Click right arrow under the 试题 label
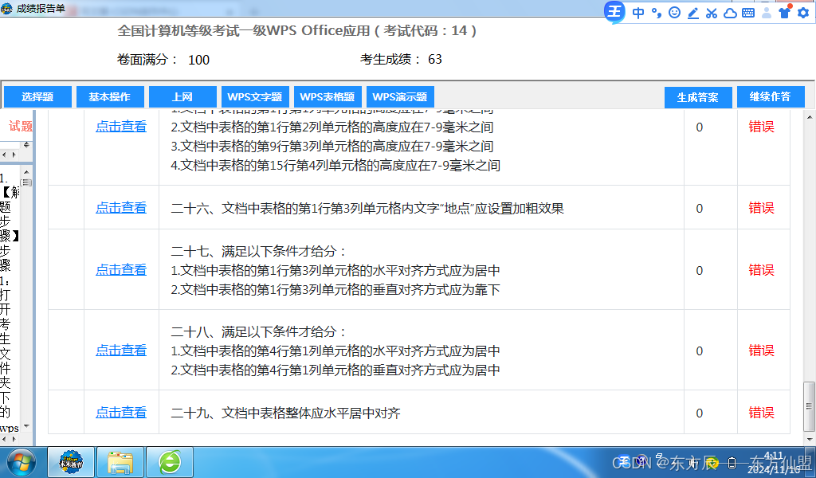The height and width of the screenshot is (478, 816). pyautogui.click(x=14, y=155)
